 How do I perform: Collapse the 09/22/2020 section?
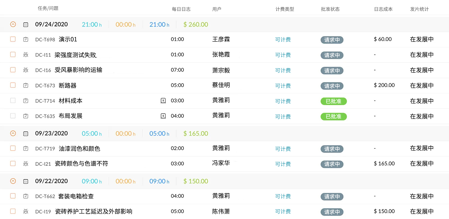13,181
